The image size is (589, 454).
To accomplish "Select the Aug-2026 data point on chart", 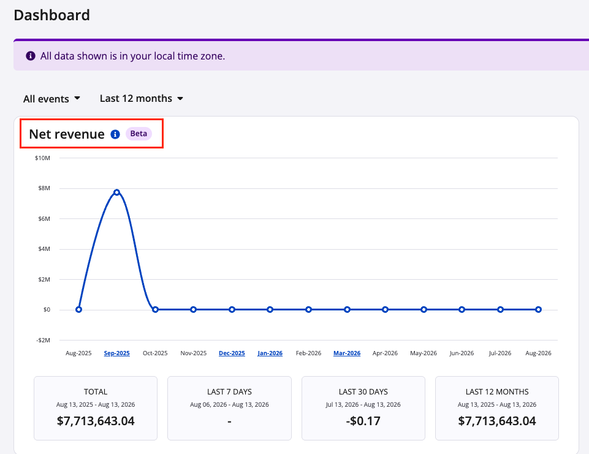I will [538, 310].
